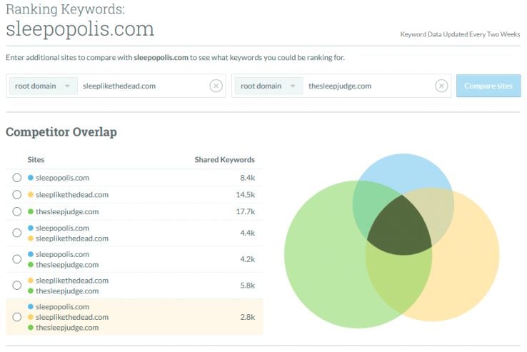Select thesleepjudge.com only radio button
527x352 pixels.
(17, 211)
